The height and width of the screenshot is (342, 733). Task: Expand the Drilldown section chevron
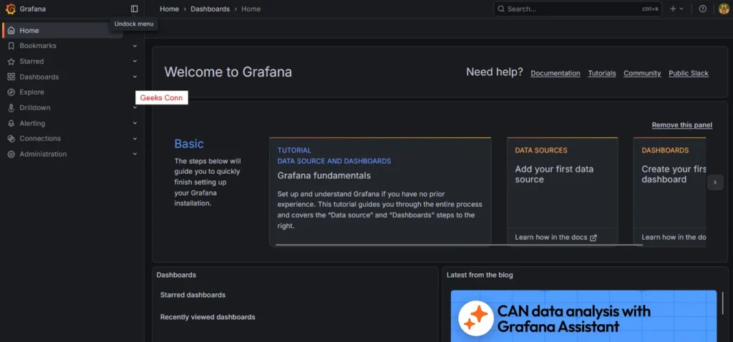[x=135, y=107]
